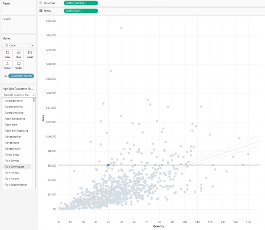Viewport: 265px width, 230px height.
Task: Click the Sales axis title
Action: pos(43,118)
